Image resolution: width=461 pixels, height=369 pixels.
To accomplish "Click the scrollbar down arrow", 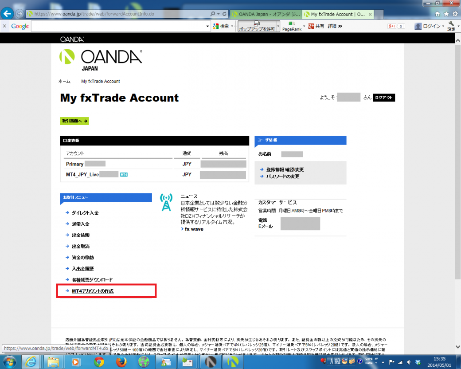I will pyautogui.click(x=458, y=347).
